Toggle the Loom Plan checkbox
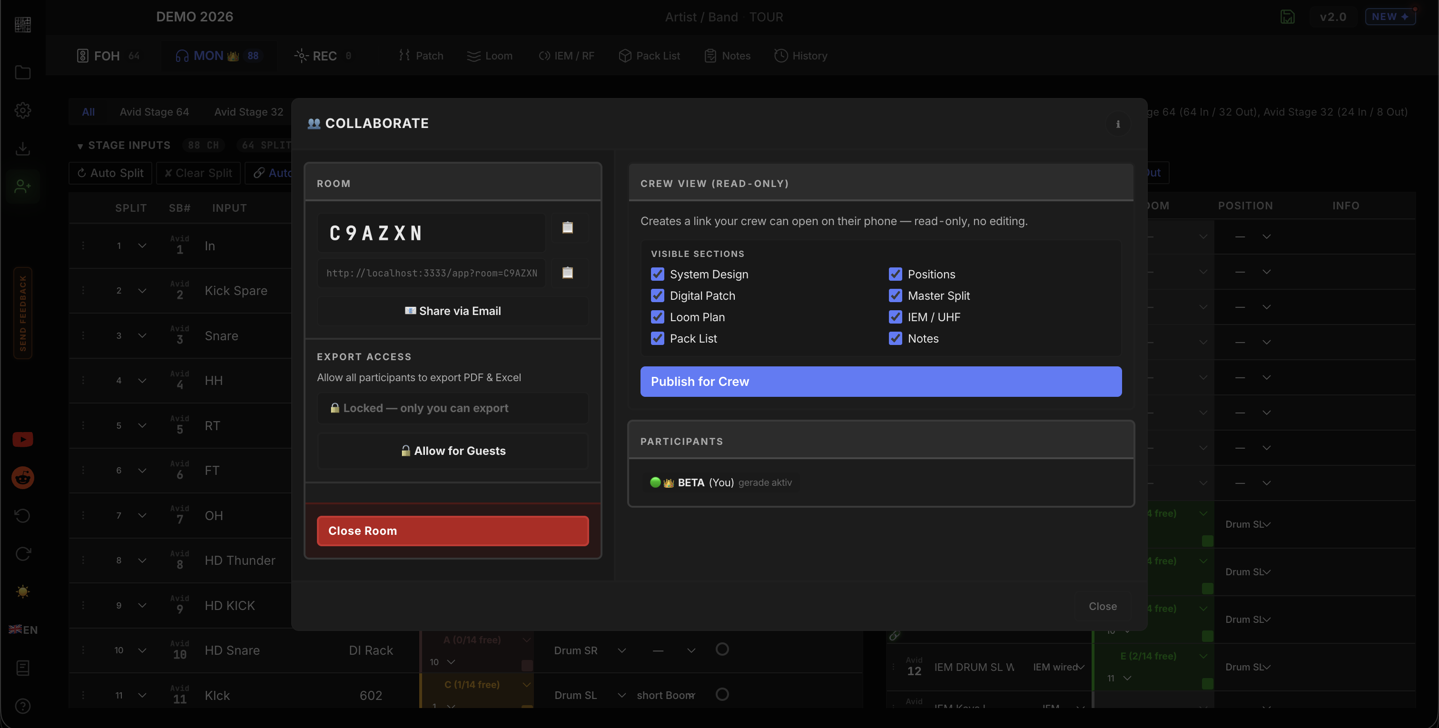Screen dimensions: 1439x728 tap(658, 317)
